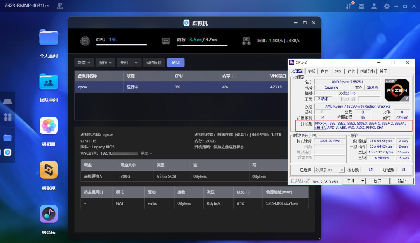Click the disk drive icon in left dock
The height and width of the screenshot is (243, 420).
pyautogui.click(x=7, y=102)
